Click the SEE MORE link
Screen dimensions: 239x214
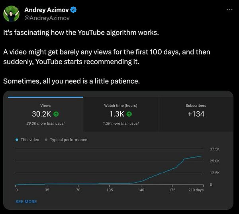(x=26, y=202)
